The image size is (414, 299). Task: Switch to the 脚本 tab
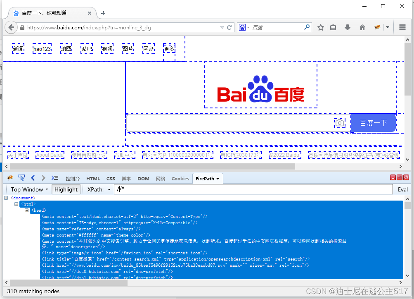click(x=126, y=179)
